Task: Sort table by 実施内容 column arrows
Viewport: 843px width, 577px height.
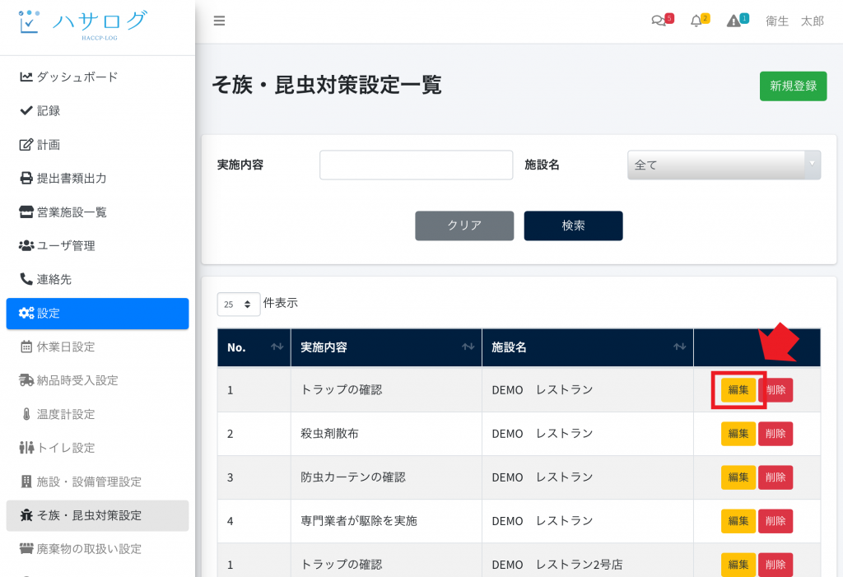Action: pyautogui.click(x=468, y=347)
